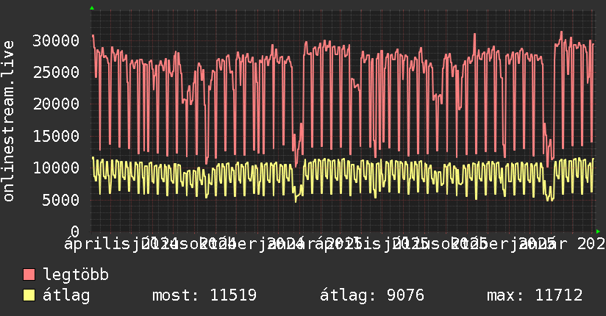Click the yellow átlag legend swatch
Image resolution: width=606 pixels, height=316 pixels.
pos(29,295)
